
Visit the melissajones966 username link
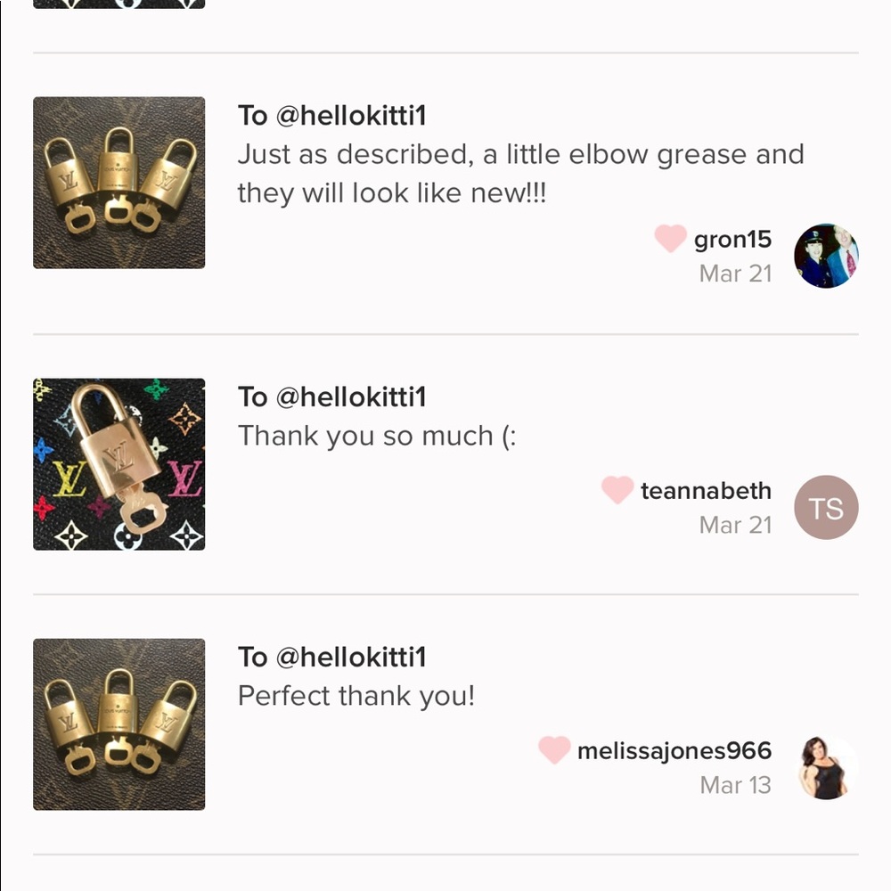(674, 751)
